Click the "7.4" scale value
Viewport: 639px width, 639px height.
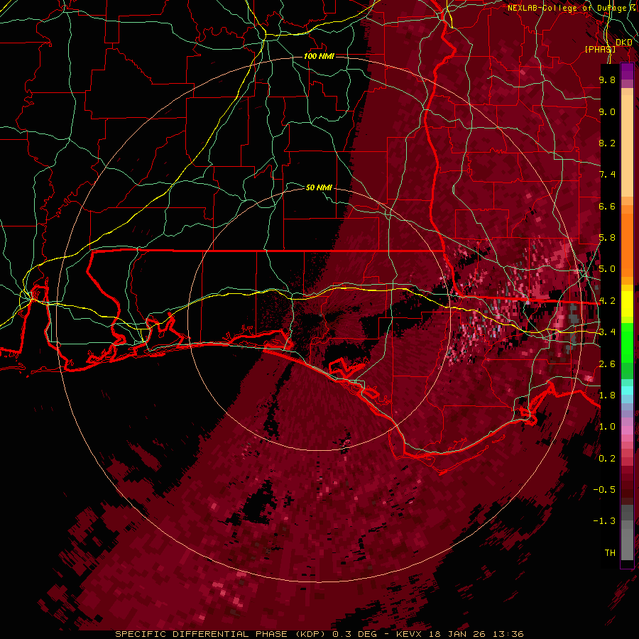click(x=607, y=175)
